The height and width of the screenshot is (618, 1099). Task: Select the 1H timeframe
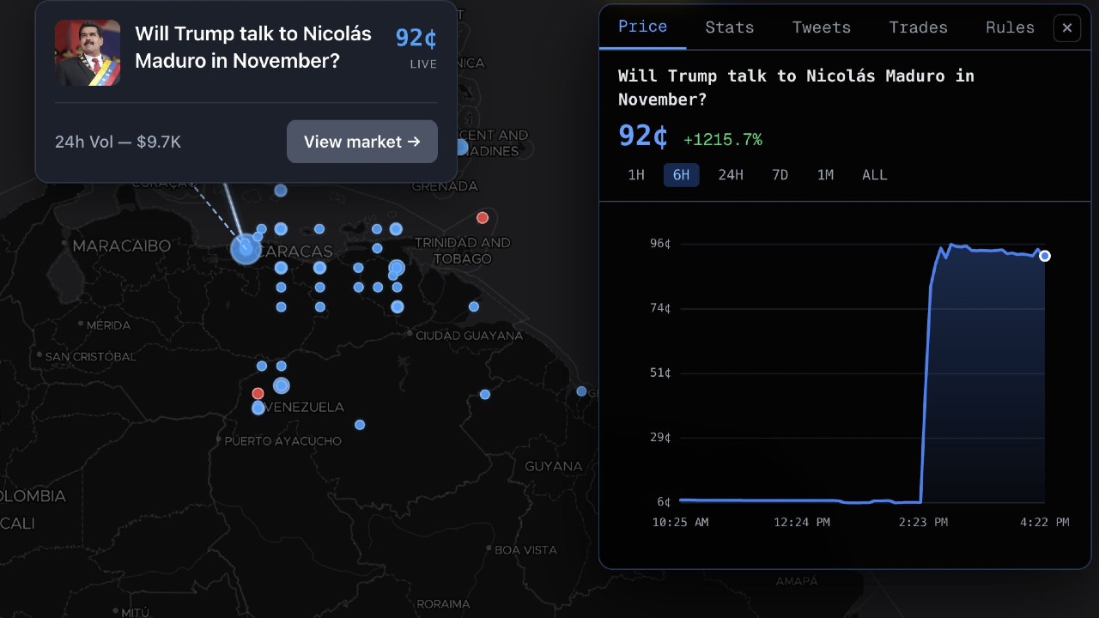pyautogui.click(x=636, y=174)
